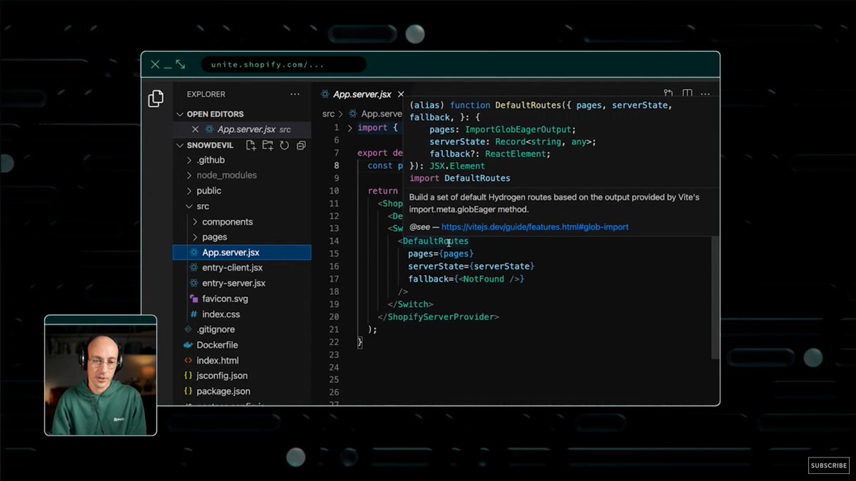The width and height of the screenshot is (856, 481).
Task: Split the editor to the right
Action: [687, 94]
